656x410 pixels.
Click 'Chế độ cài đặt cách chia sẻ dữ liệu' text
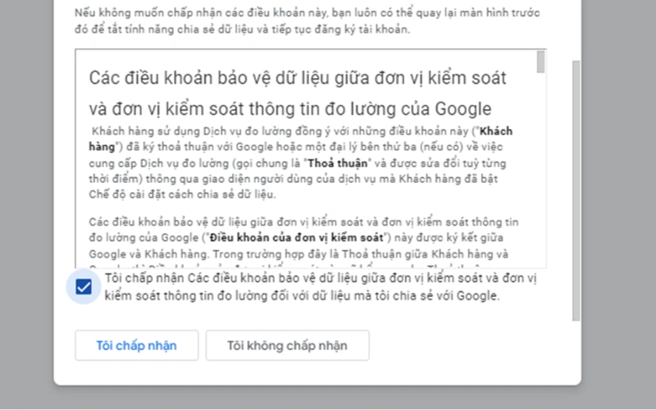[182, 194]
